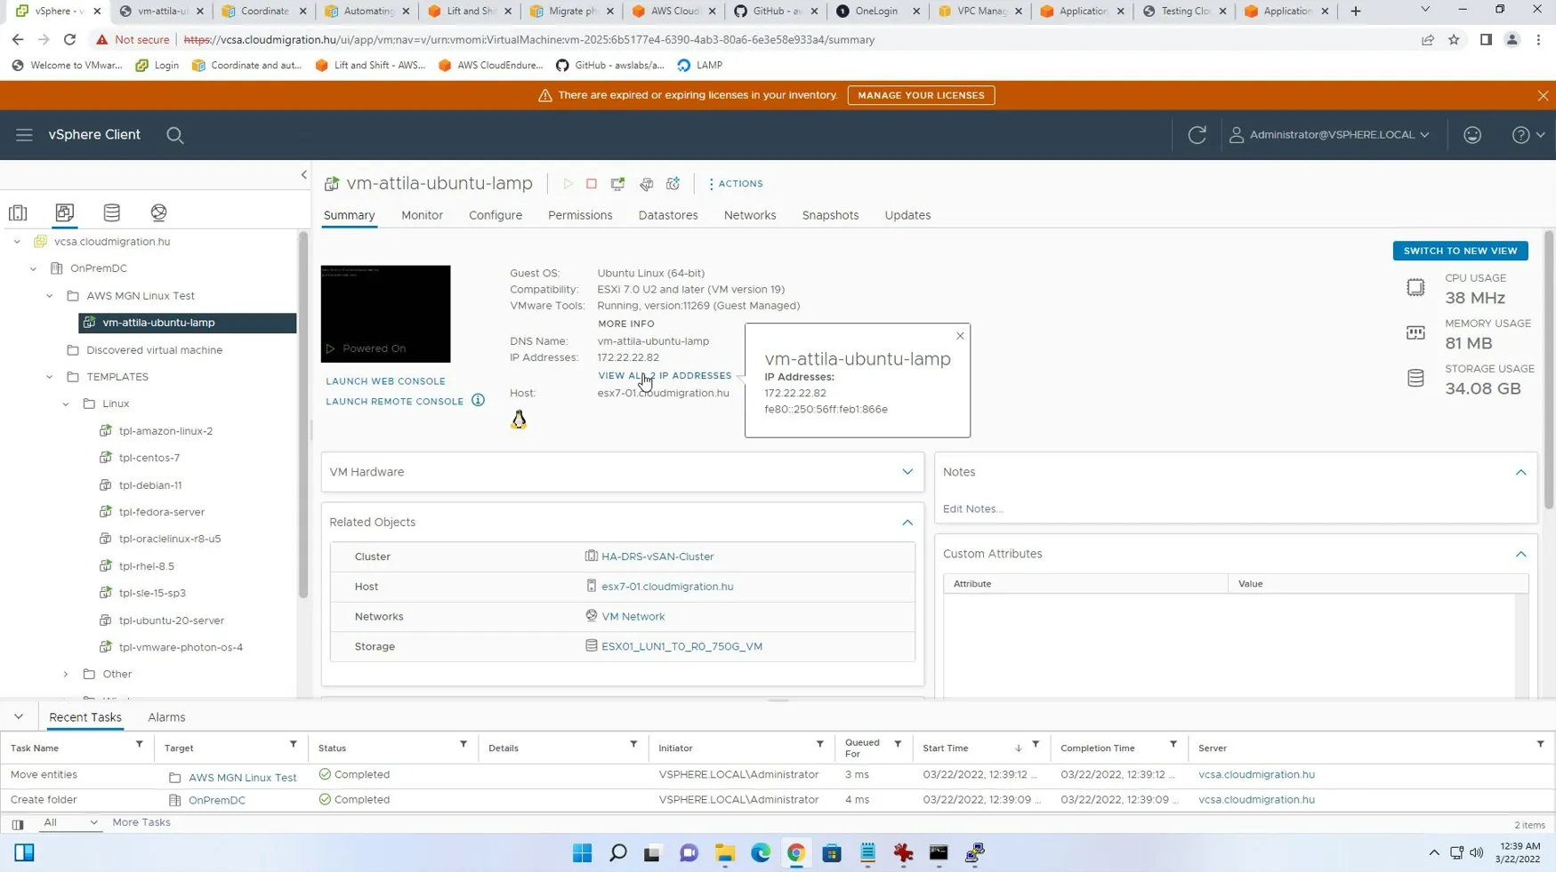Viewport: 1556px width, 872px height.
Task: Close the IP addresses popup
Action: point(960,336)
